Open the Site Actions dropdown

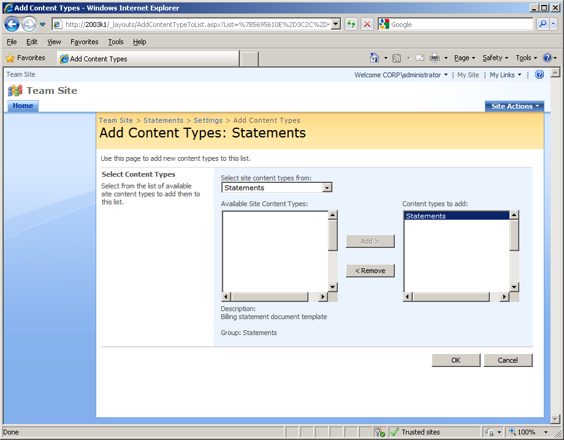pos(514,106)
